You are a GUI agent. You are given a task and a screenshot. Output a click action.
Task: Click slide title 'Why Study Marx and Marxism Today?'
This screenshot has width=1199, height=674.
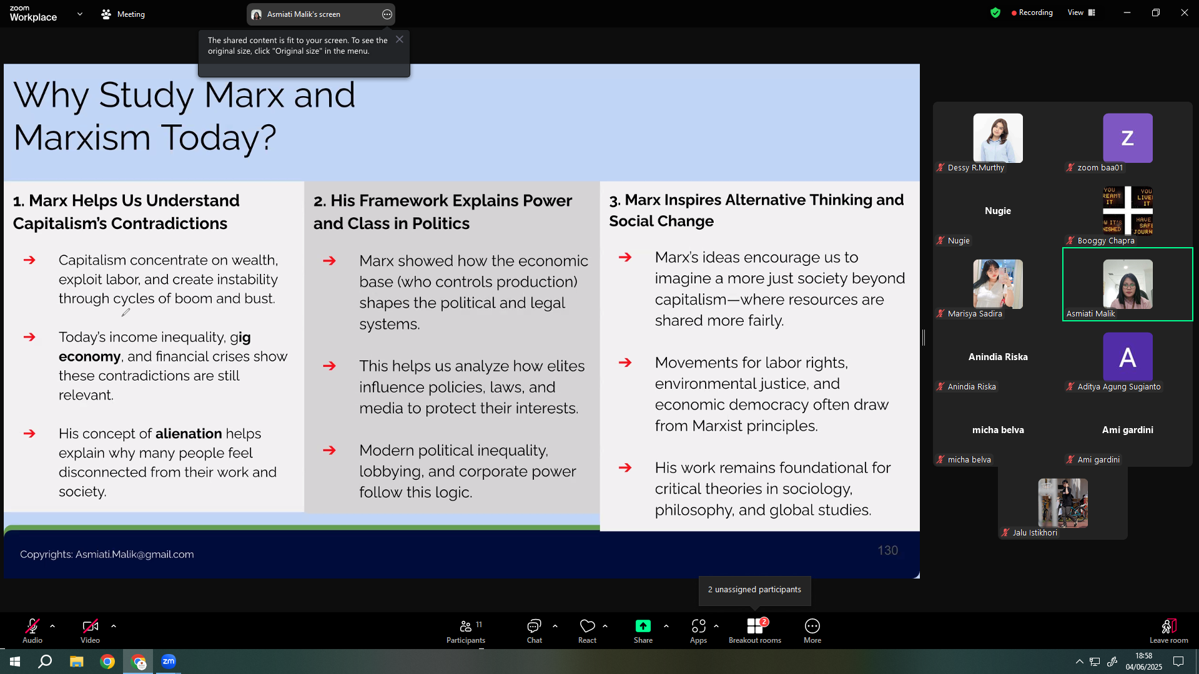184,116
